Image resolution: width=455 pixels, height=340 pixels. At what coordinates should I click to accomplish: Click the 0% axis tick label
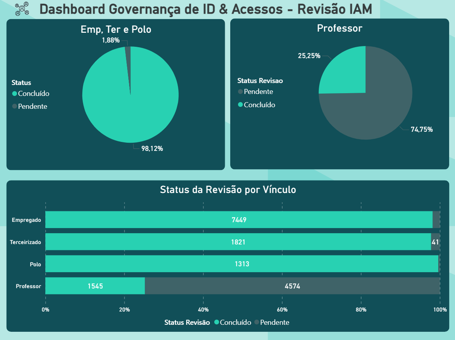46,310
